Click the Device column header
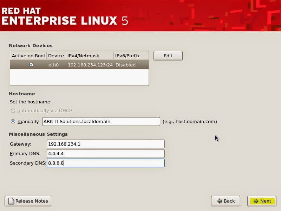 [x=56, y=56]
